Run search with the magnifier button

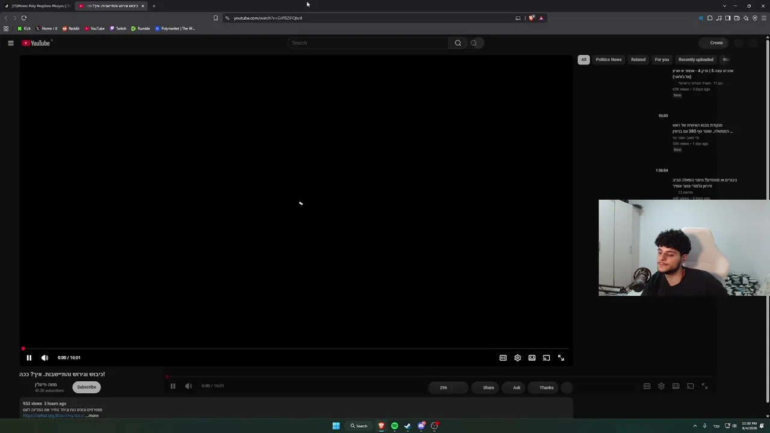(x=458, y=43)
